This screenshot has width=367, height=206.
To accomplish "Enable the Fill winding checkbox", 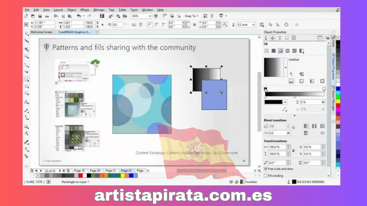I will [266, 176].
